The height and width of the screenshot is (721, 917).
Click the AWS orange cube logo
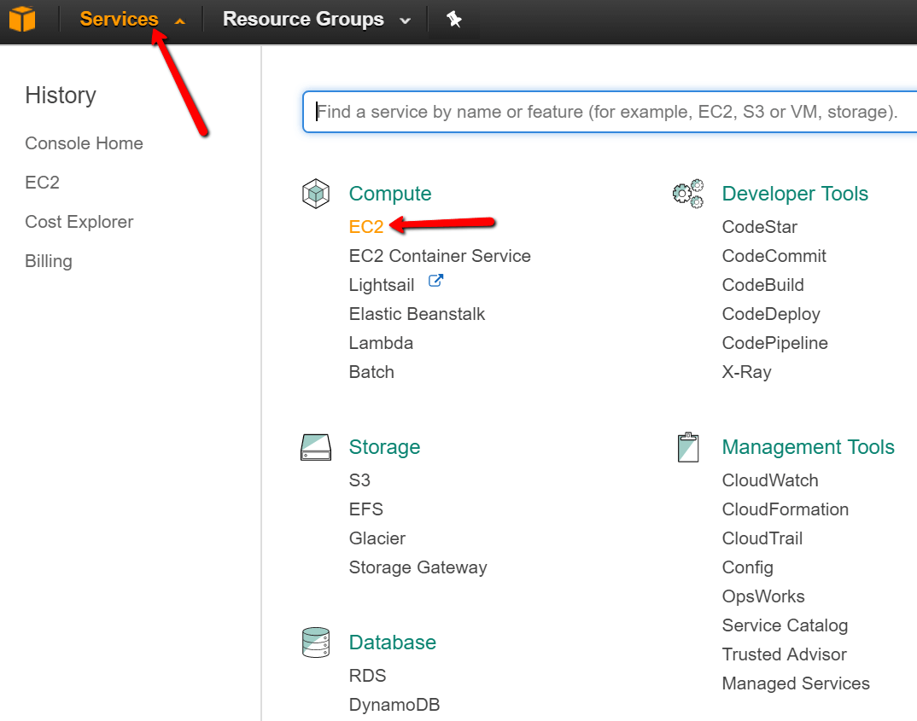(22, 19)
